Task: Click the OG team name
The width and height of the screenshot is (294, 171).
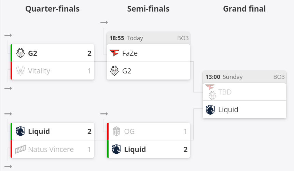Action: coord(129,131)
